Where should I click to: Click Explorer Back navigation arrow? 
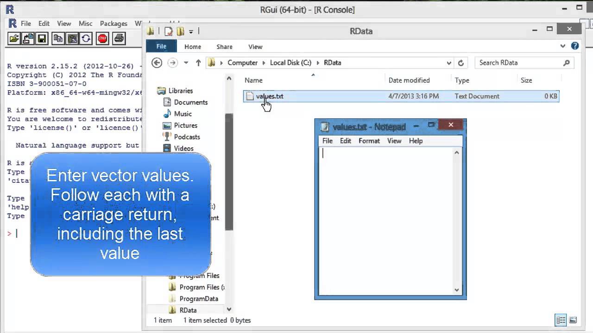click(157, 62)
